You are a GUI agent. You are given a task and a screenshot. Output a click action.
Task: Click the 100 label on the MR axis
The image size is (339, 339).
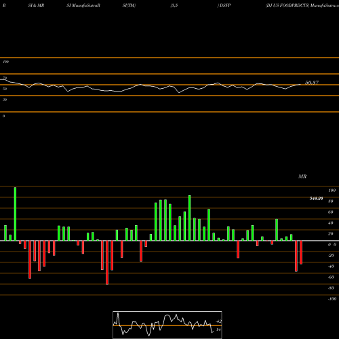point(332,191)
